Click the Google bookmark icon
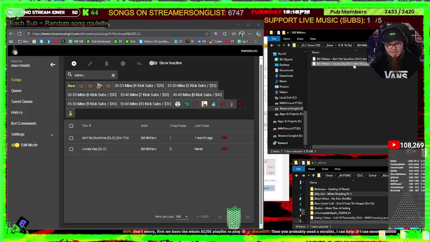This screenshot has width=430, height=242. tap(34, 41)
